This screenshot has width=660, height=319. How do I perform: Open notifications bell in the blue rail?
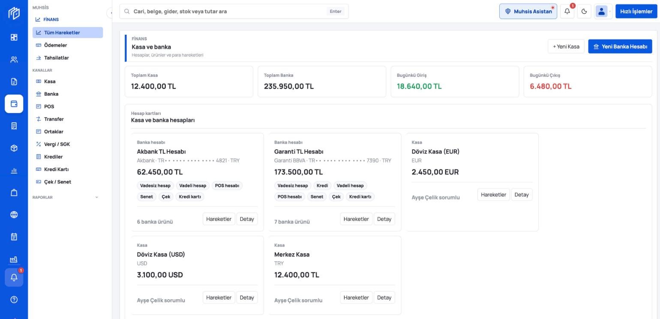coord(14,277)
